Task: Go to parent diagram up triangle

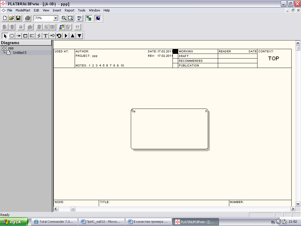Action: (x=73, y=36)
